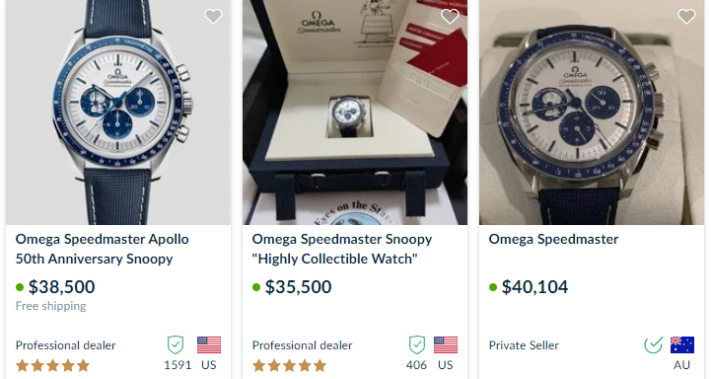
Task: Click the $38,500 price
Action: tap(62, 287)
